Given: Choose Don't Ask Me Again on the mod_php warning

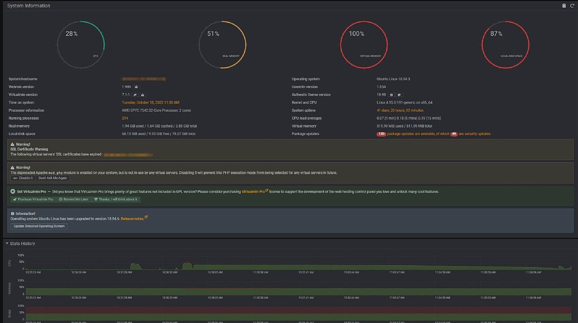Looking at the screenshot, I should point(52,178).
